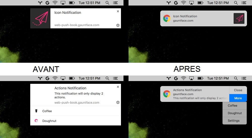Click 'Tue 12:51 PM' clock in bottom-left screenshot
The height and width of the screenshot is (138, 252).
click(x=89, y=78)
